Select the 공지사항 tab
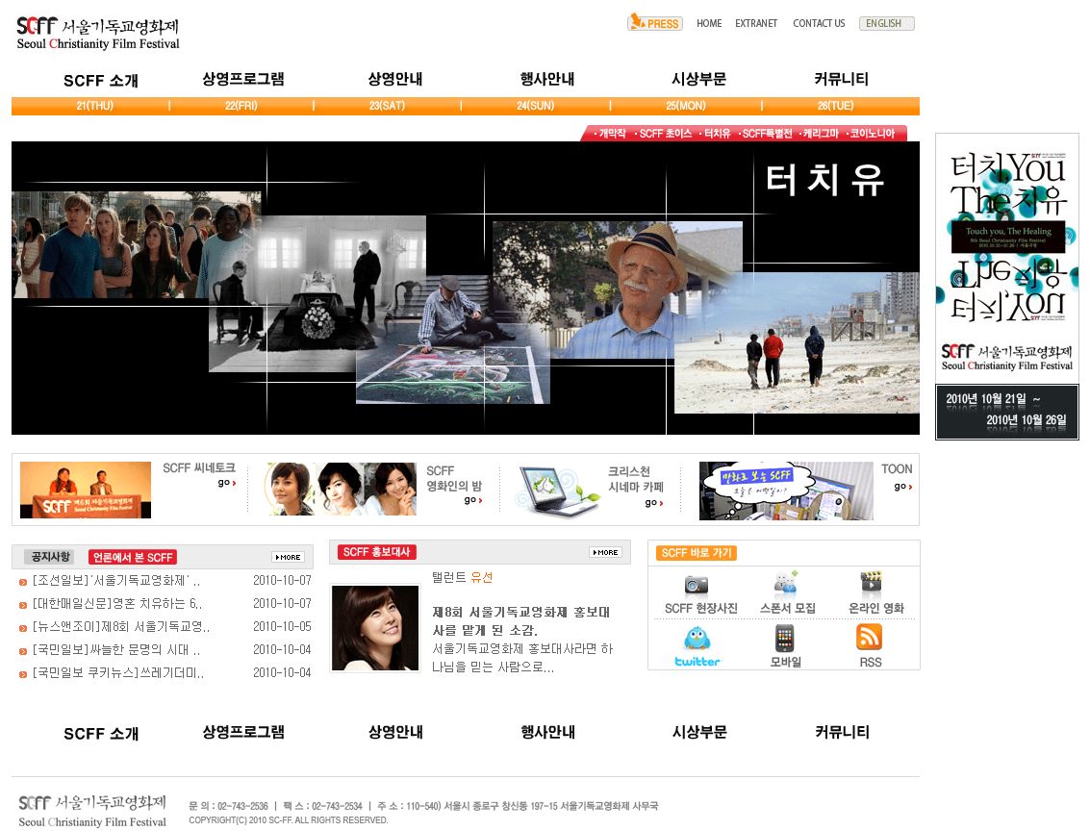1090x831 pixels. click(x=49, y=557)
